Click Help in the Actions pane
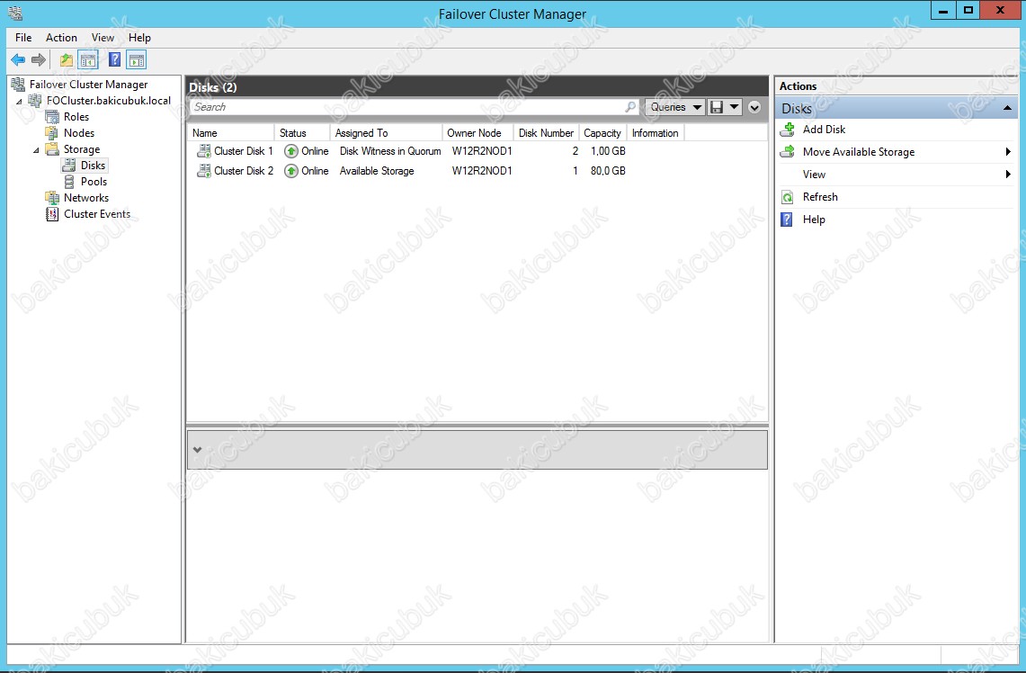The height and width of the screenshot is (673, 1026). 814,220
